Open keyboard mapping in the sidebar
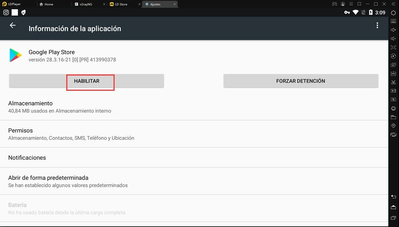This screenshot has width=399, height=227. [x=393, y=21]
